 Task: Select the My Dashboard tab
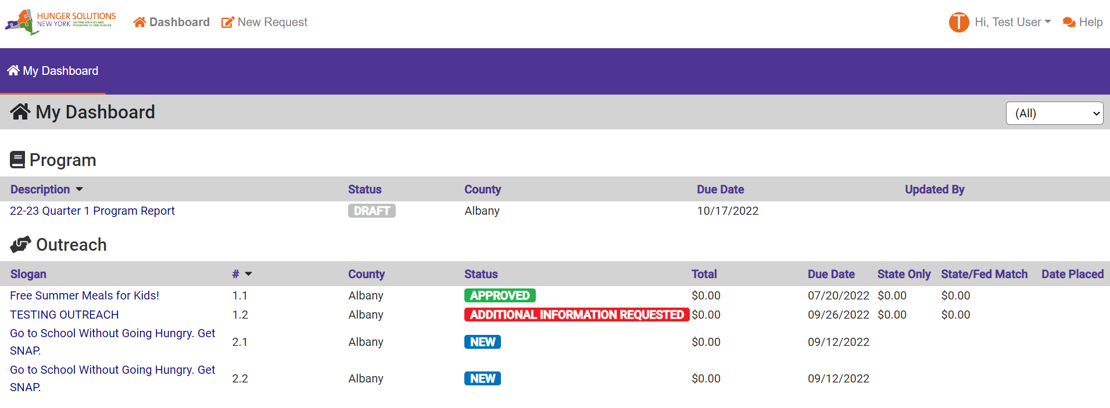[x=53, y=71]
